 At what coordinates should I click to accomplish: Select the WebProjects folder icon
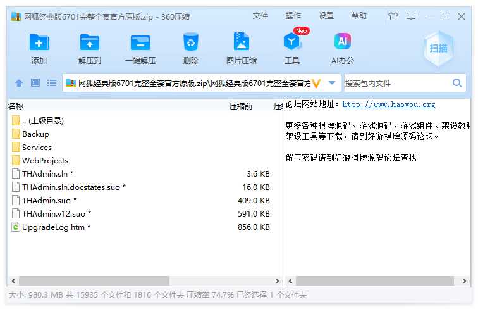tap(16, 161)
